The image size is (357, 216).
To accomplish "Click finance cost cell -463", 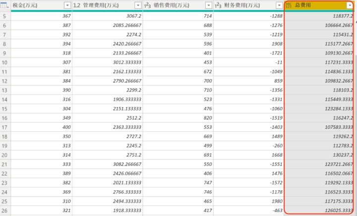I will pos(248,211).
